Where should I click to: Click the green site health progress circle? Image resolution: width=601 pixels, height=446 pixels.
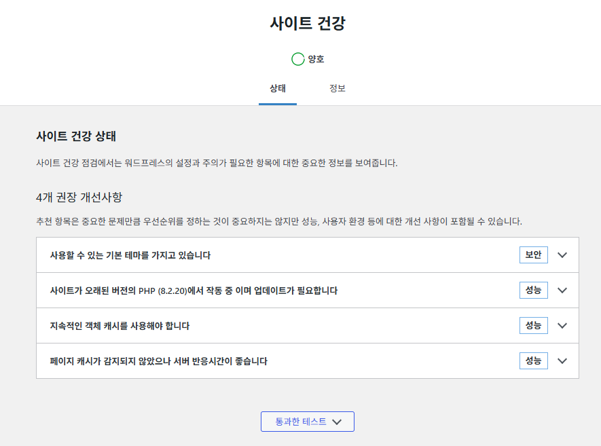(x=298, y=59)
